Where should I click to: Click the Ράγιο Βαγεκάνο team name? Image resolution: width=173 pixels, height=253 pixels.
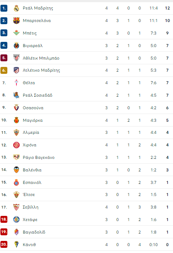[38, 158]
